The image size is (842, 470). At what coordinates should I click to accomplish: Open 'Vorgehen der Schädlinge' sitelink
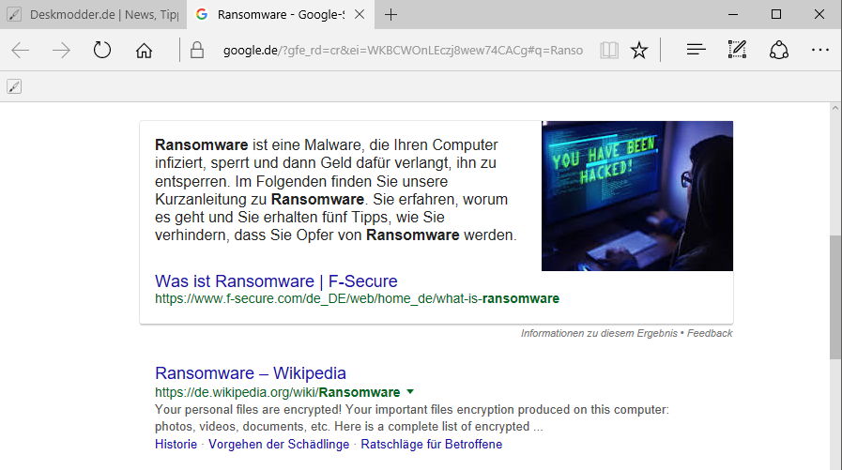click(279, 445)
